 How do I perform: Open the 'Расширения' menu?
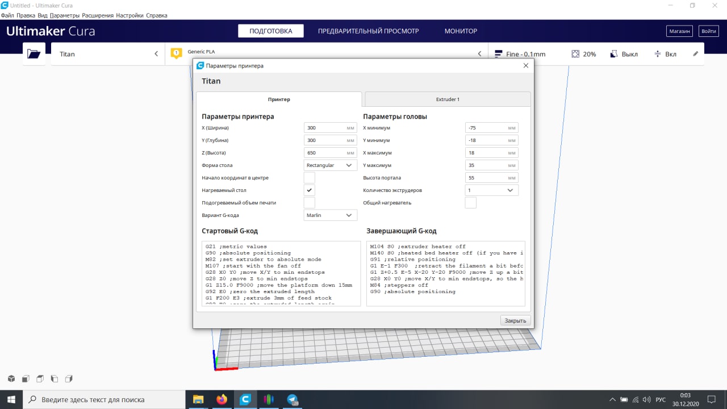coord(98,15)
